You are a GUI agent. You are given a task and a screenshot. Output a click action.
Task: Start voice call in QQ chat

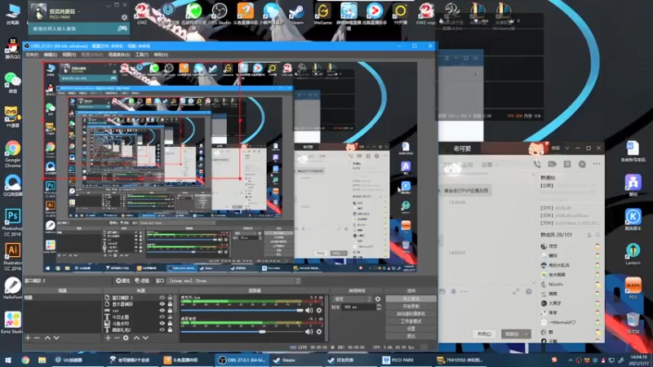(537, 164)
